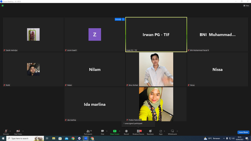Click the BNI Muhammad Faisal R name label
This screenshot has width=251, height=141.
pos(199,50)
